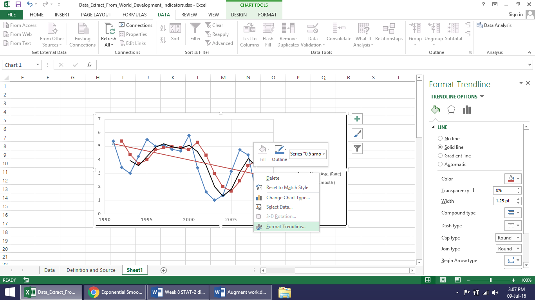The height and width of the screenshot is (300, 535).
Task: Click the Chart Elements plus icon
Action: click(357, 119)
